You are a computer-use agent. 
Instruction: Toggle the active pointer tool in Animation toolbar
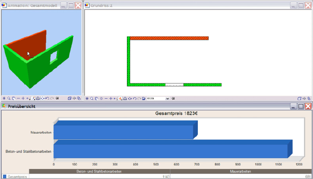33,99
